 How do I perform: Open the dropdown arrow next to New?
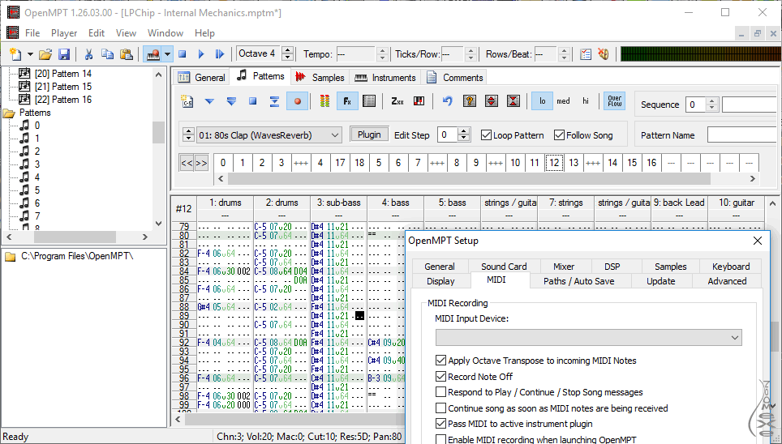click(x=30, y=53)
